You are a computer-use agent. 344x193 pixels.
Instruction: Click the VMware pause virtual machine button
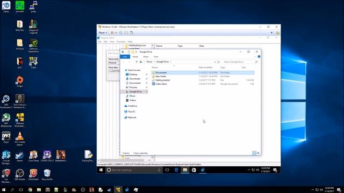112,33
